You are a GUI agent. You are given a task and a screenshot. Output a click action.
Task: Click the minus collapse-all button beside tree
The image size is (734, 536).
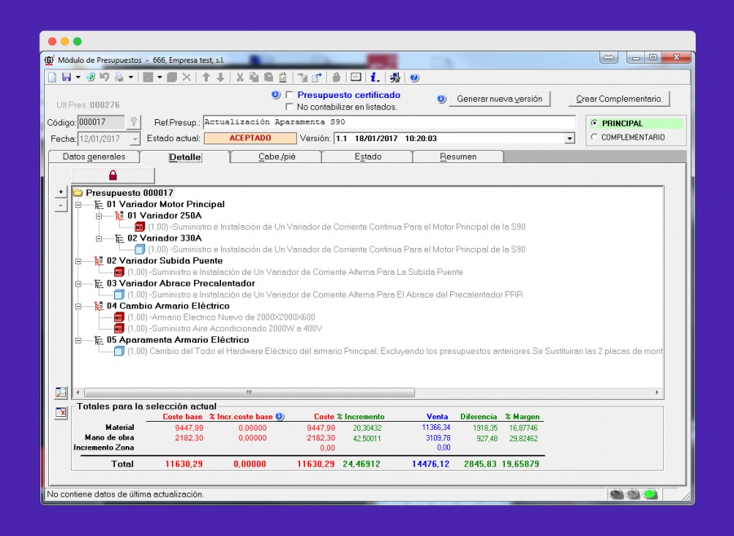pyautogui.click(x=61, y=206)
